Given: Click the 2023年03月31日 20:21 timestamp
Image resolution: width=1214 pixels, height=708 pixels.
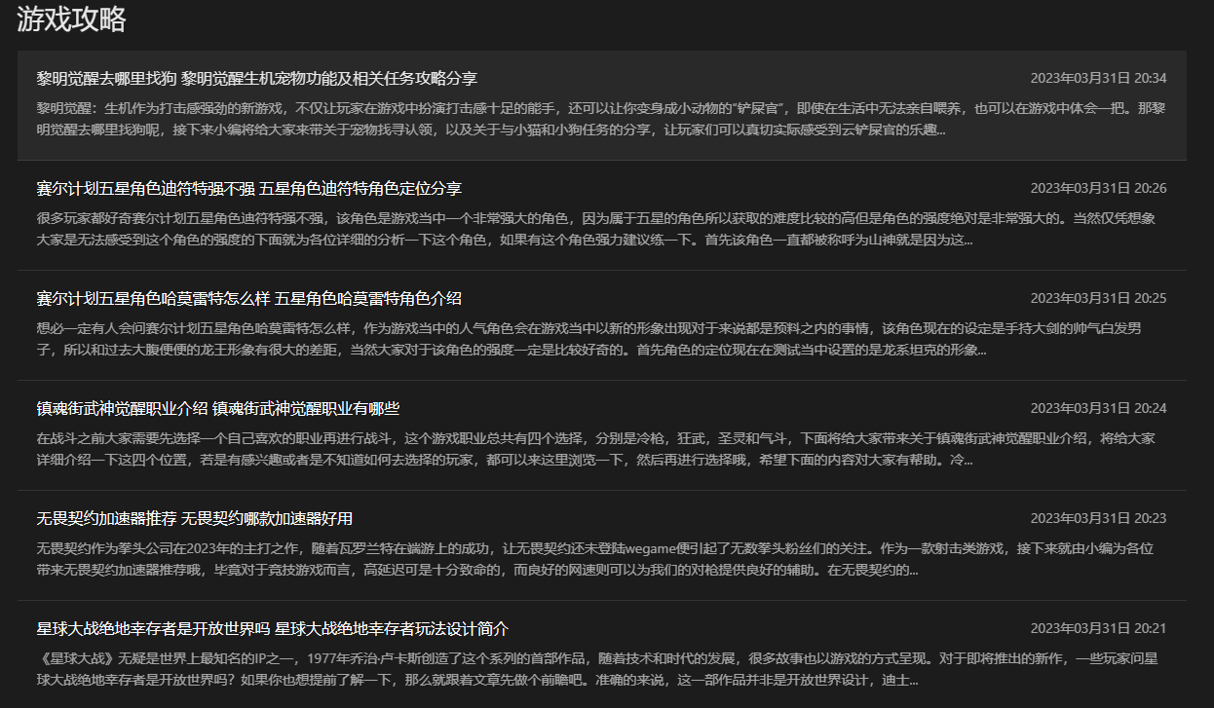Looking at the screenshot, I should [x=1098, y=628].
